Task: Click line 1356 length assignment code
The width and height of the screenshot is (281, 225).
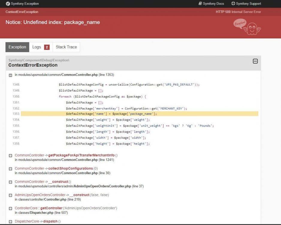Action: point(108,132)
